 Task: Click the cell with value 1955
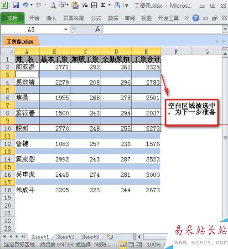(x=54, y=98)
